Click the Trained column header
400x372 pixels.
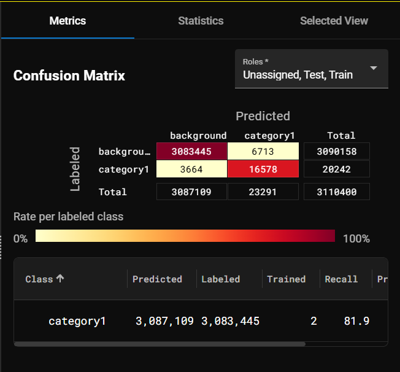tap(286, 279)
